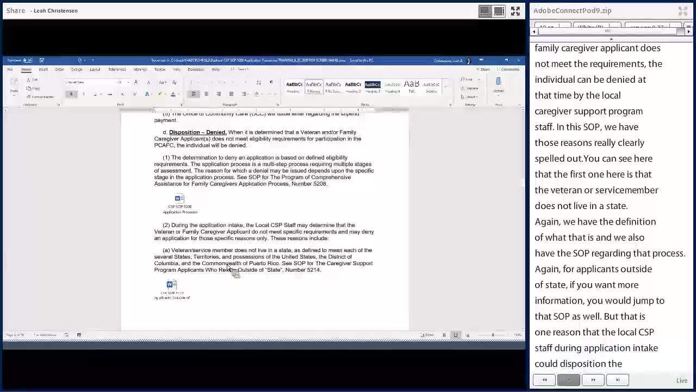696x392 pixels.
Task: Click the rewind button in caption pod
Action: [x=544, y=380]
